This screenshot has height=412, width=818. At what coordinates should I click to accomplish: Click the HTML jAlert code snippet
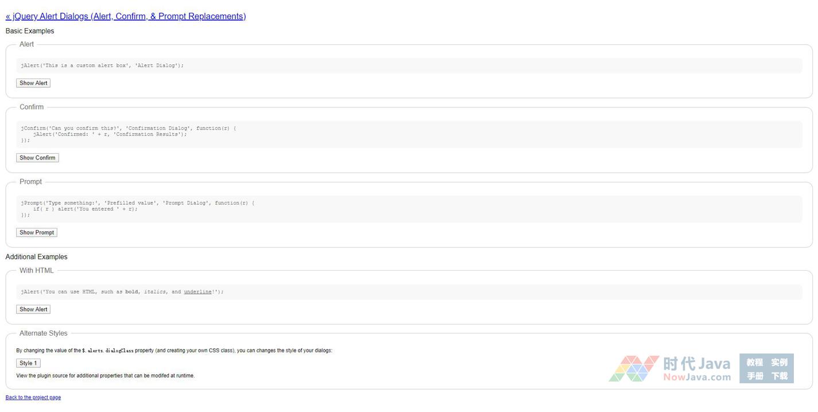122,292
